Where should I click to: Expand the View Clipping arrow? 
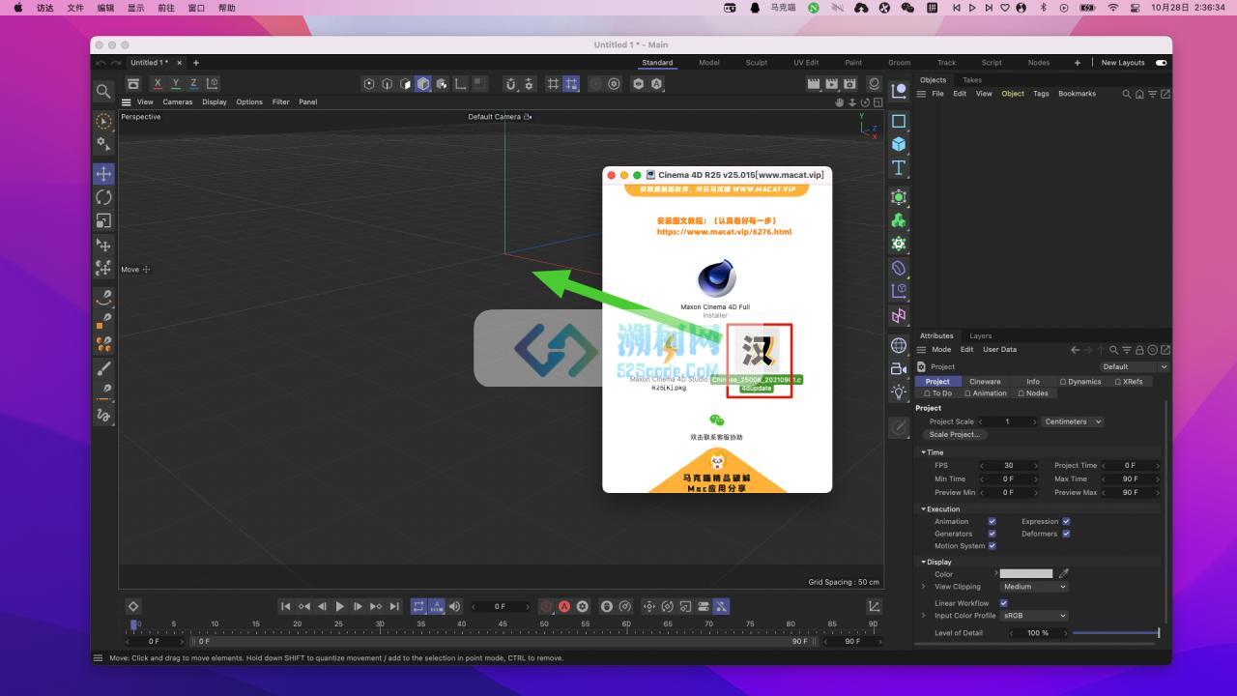pyautogui.click(x=924, y=587)
